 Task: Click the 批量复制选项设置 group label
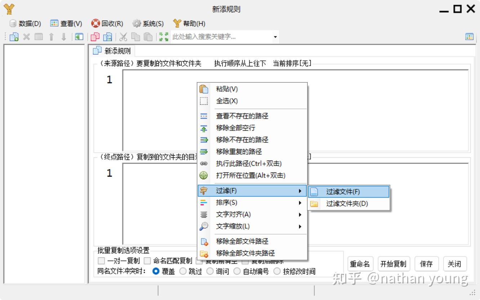(x=124, y=251)
